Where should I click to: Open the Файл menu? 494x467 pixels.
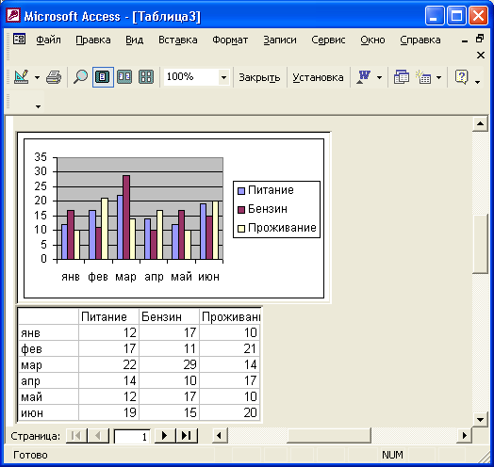coord(48,40)
